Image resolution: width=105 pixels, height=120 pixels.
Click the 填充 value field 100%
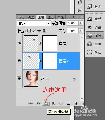tap(73, 31)
